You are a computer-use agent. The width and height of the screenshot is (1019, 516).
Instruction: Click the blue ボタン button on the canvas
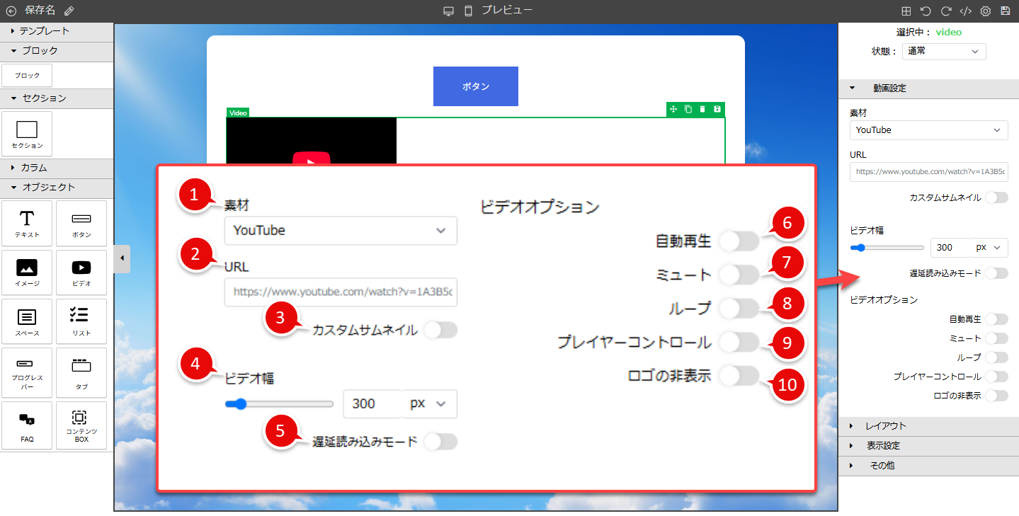tap(475, 86)
